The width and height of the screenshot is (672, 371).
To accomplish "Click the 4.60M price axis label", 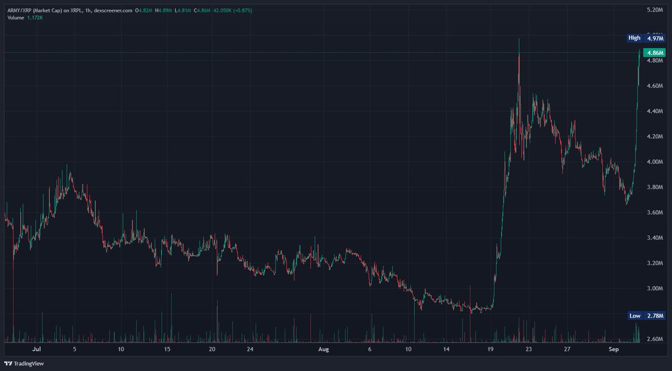I will [x=655, y=86].
